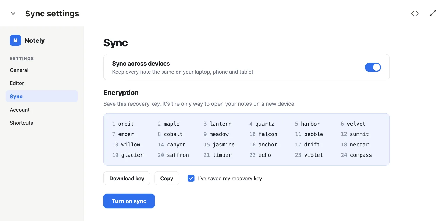The width and height of the screenshot is (447, 221).
Task: Click recovery word 6 velvet
Action: click(353, 124)
